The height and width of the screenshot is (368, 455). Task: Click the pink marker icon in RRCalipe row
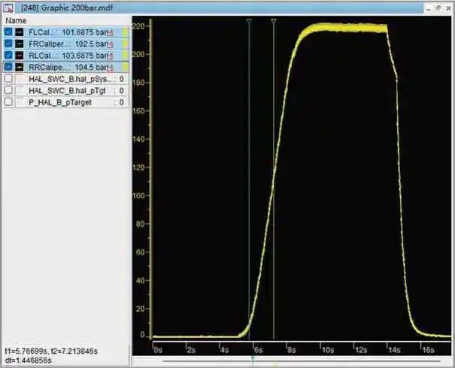click(111, 68)
